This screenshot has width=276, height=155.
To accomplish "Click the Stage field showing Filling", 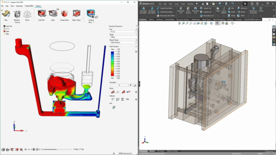I will point(123,37).
